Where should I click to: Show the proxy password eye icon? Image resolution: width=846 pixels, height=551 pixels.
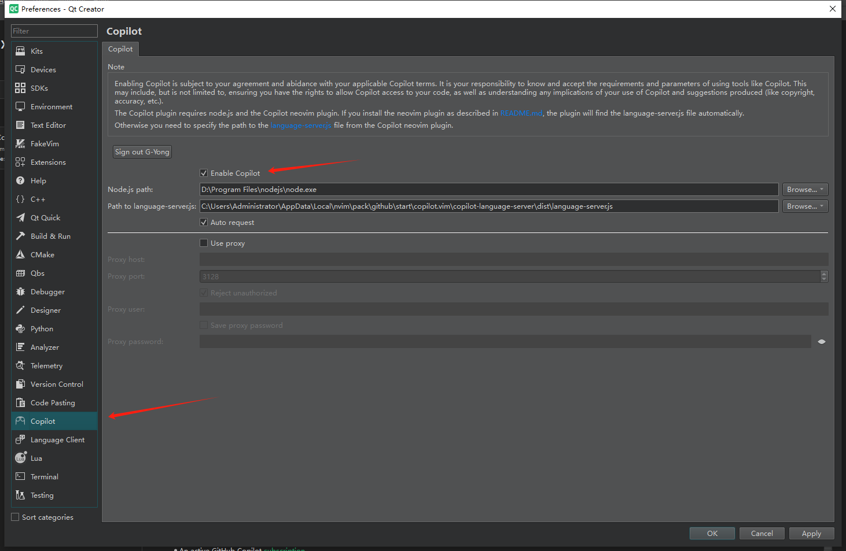pyautogui.click(x=821, y=342)
